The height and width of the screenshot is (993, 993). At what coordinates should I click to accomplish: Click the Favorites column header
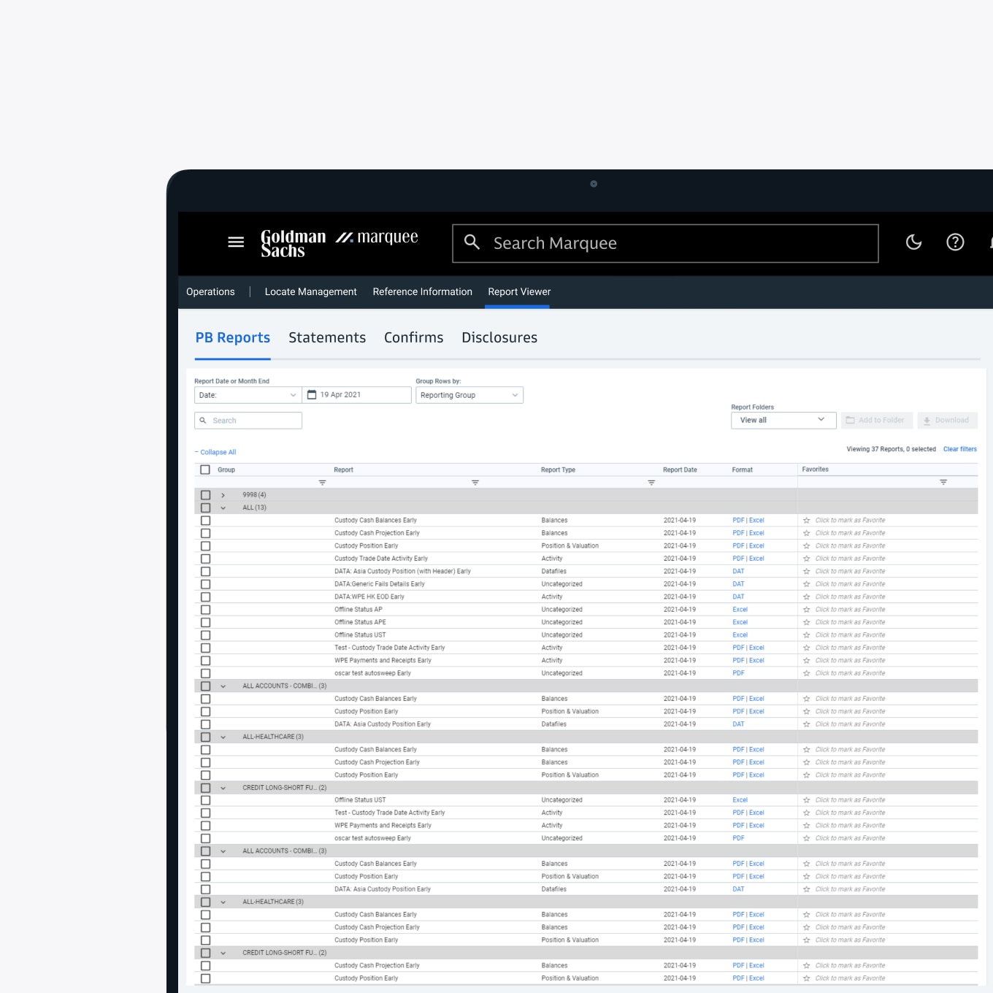(x=815, y=469)
